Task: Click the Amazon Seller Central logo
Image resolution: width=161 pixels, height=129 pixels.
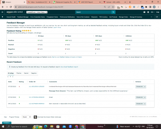Action: (14, 12)
